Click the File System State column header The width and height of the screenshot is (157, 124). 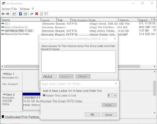pos(94,20)
